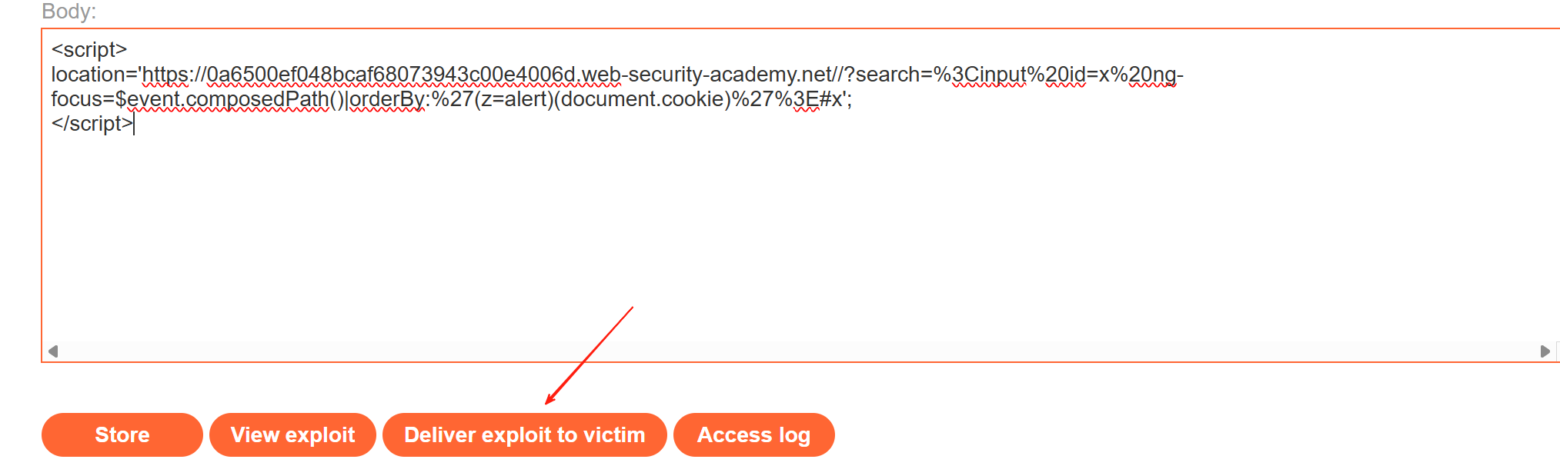Place cursor on the closing </script> tag
Screen dimensions: 1560x466
click(x=92, y=124)
